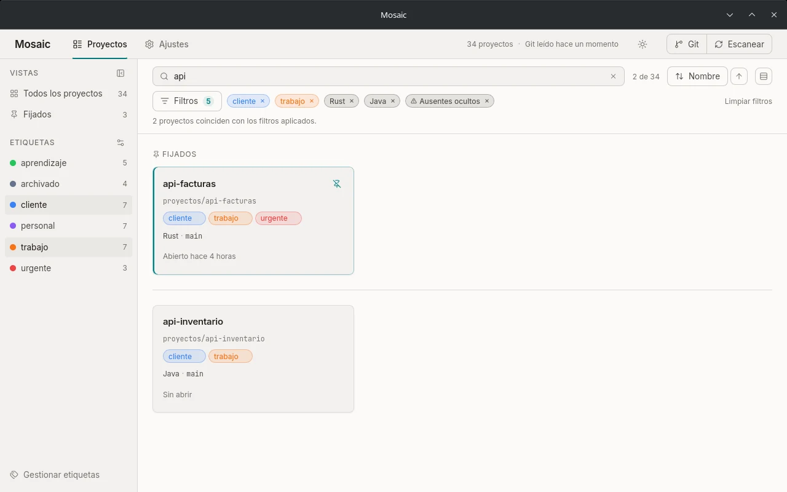
Task: Collapse the sidebar with the panel icon
Action: click(x=121, y=73)
